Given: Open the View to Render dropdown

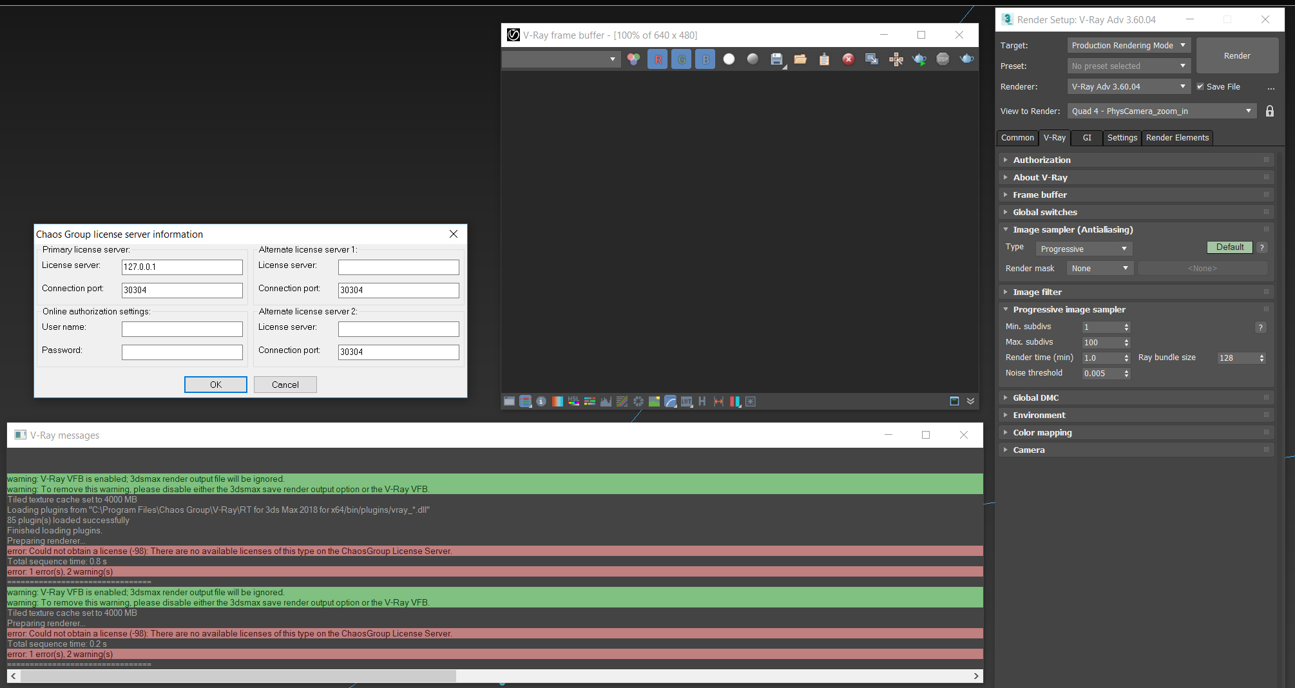Looking at the screenshot, I should tap(1162, 111).
